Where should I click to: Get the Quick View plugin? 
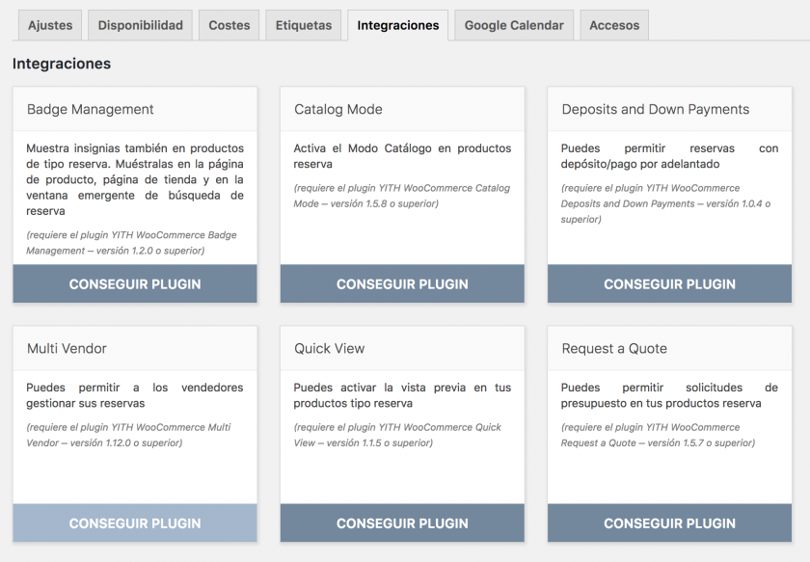402,523
